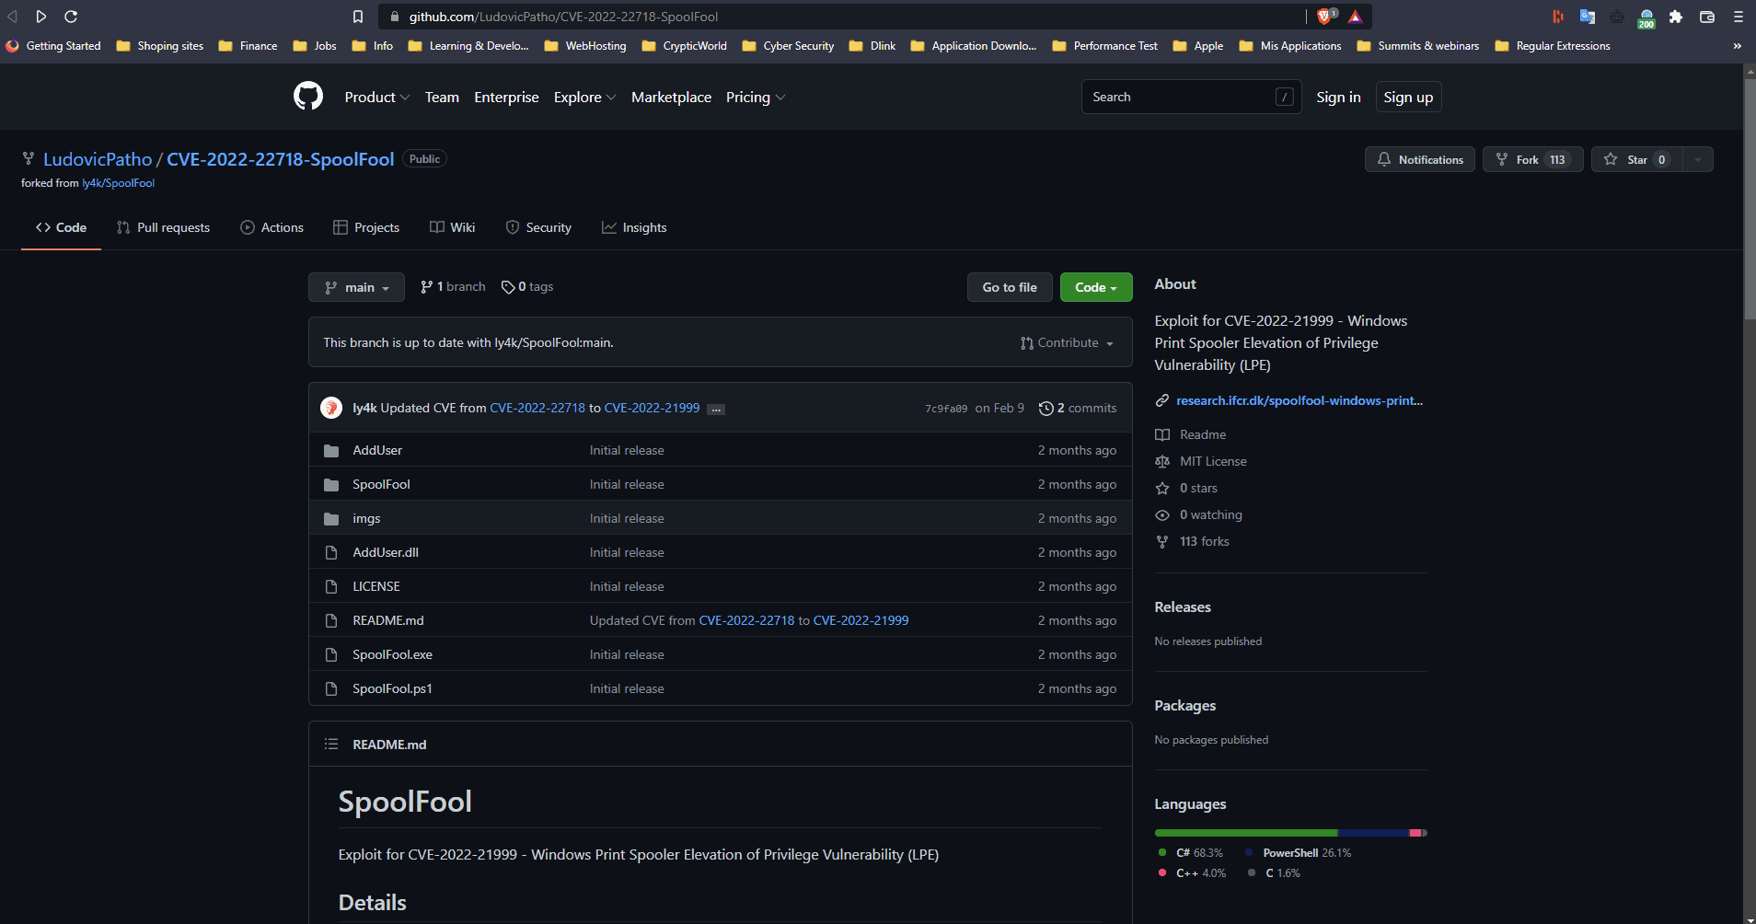Click the SpoolFool.exe file icon
1756x924 pixels.
tap(331, 655)
